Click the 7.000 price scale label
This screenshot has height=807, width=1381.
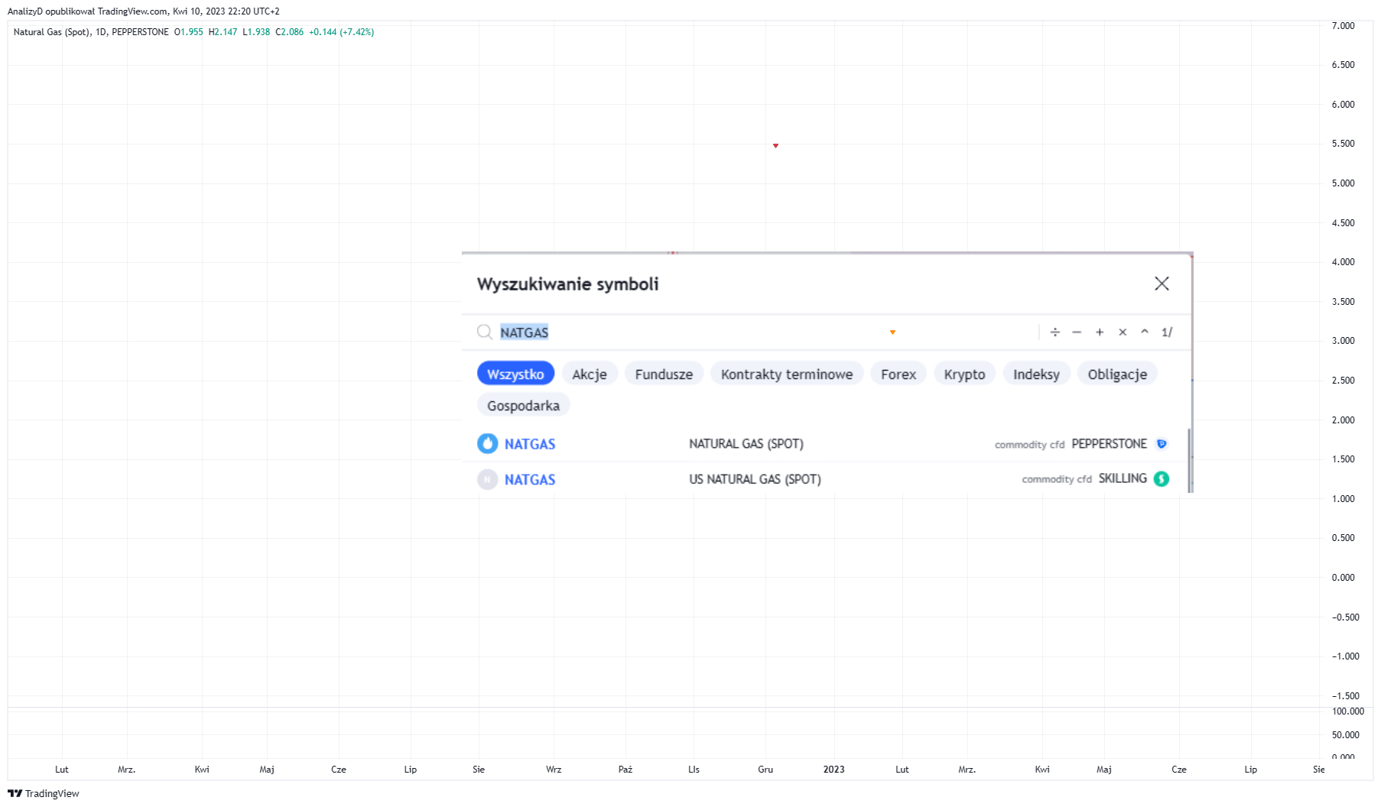[x=1343, y=26]
